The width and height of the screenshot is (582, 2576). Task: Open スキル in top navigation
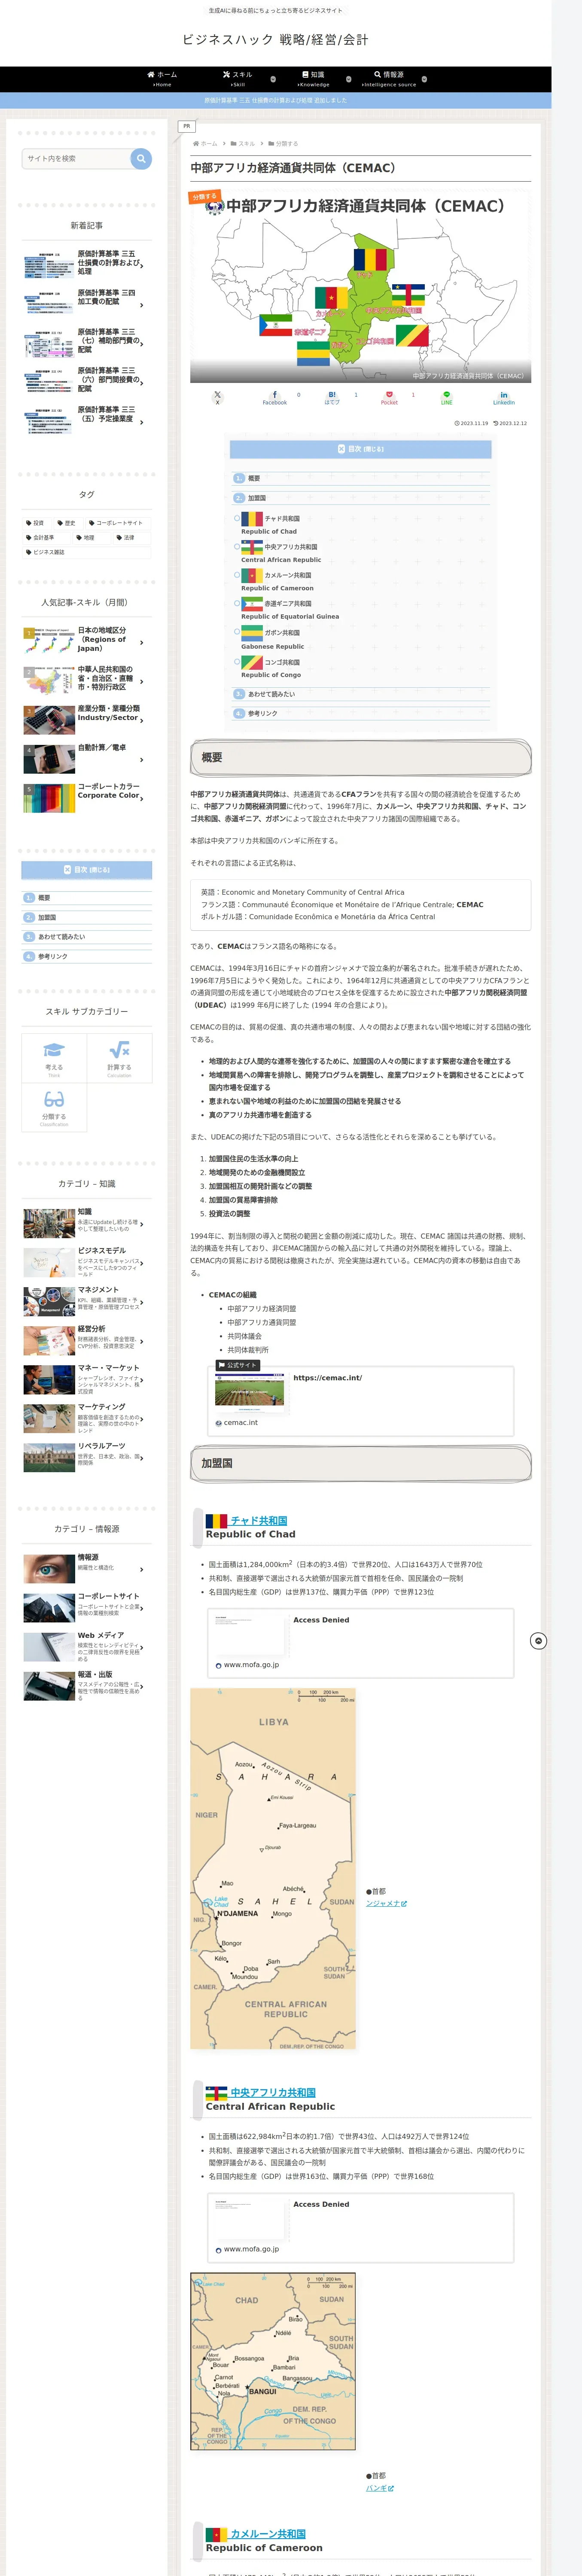coord(238,79)
